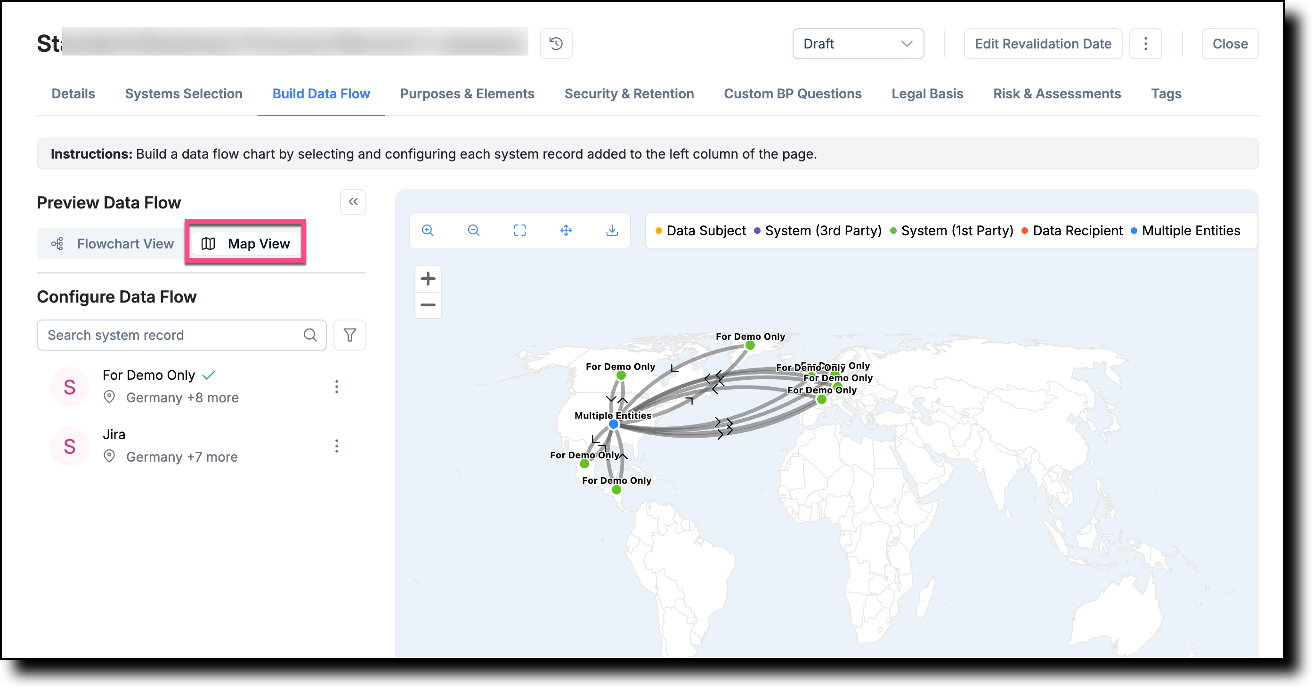
Task: Click the map plus zoom button
Action: coord(428,279)
